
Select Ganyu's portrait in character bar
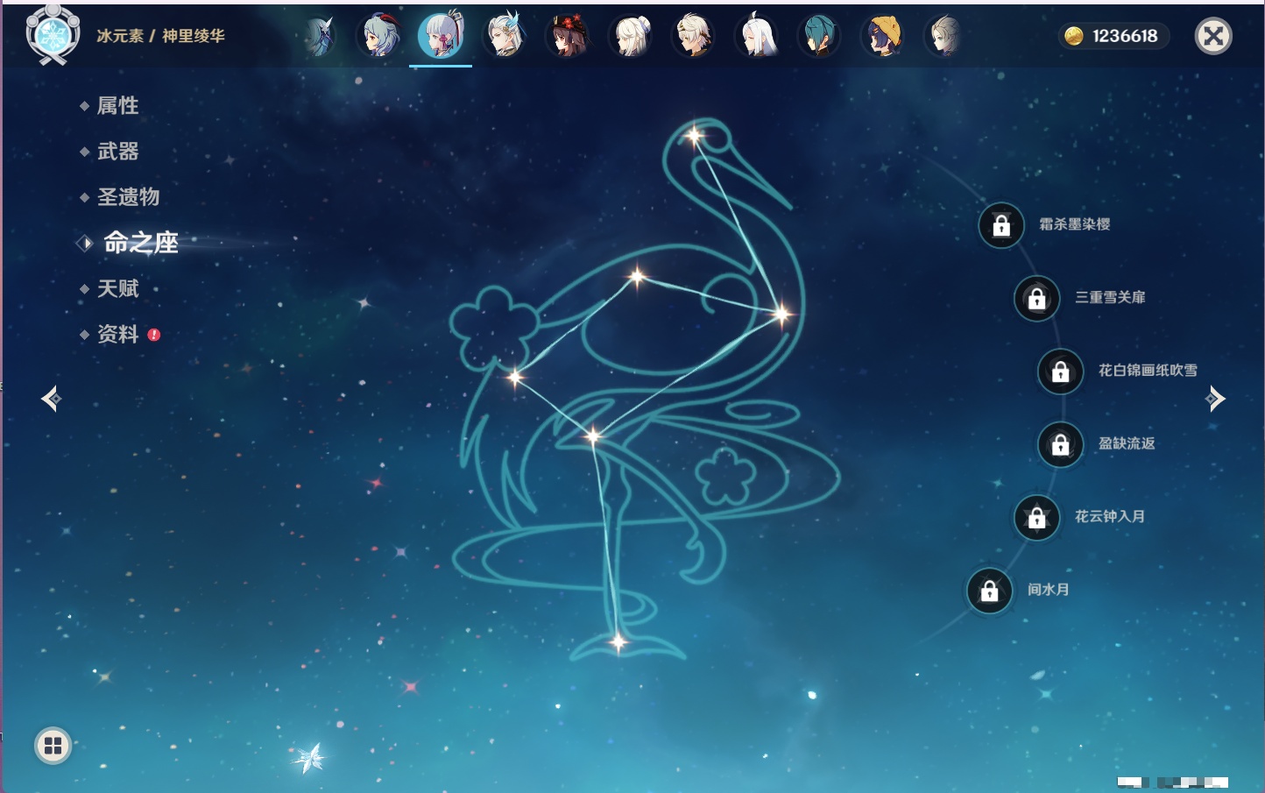[x=379, y=36]
